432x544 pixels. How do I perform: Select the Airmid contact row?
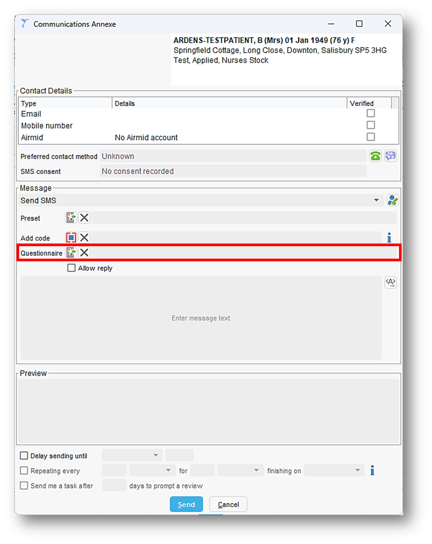coord(209,138)
